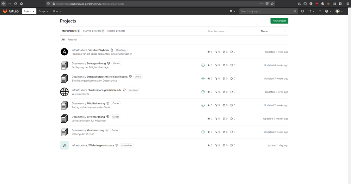The height and width of the screenshot is (184, 351).
Task: Click the Ansible Playbook project avatar
Action: [64, 52]
